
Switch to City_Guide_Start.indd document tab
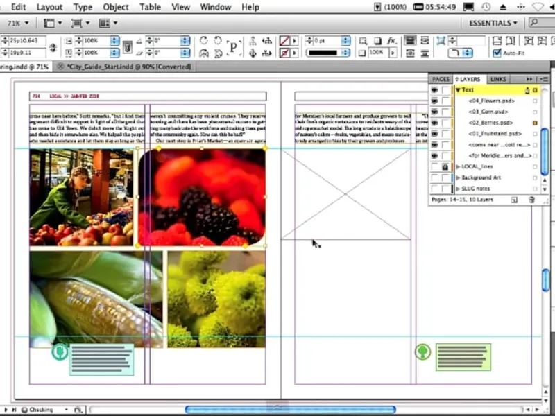[x=125, y=67]
